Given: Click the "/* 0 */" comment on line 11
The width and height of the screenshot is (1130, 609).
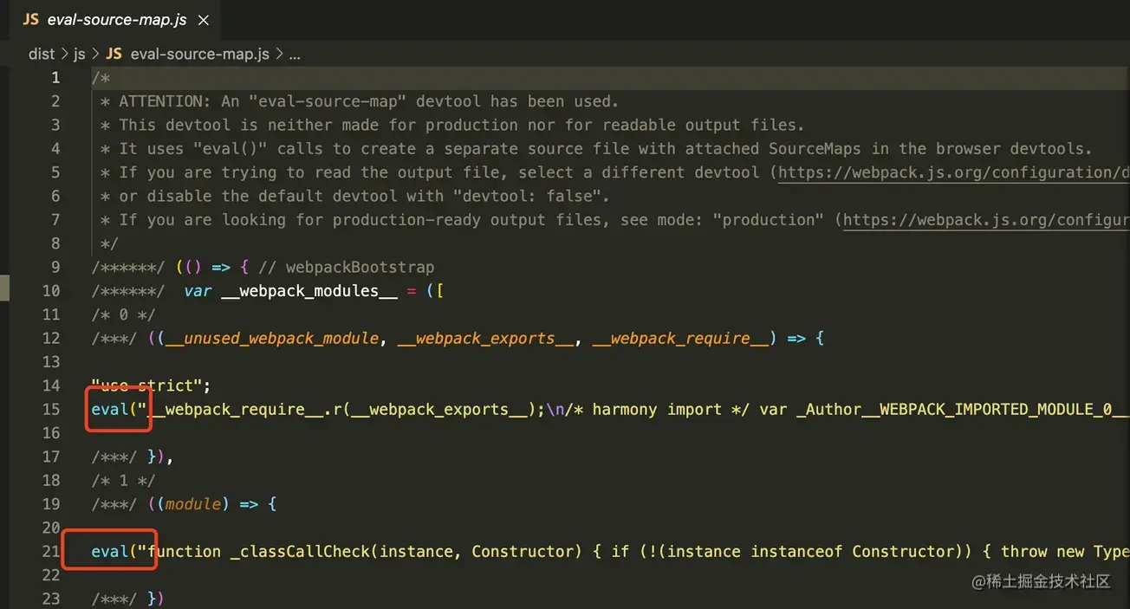Looking at the screenshot, I should click(123, 314).
